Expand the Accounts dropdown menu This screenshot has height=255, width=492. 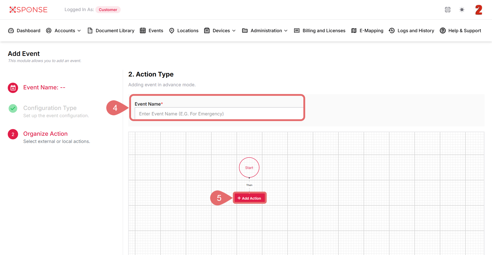[x=64, y=31]
